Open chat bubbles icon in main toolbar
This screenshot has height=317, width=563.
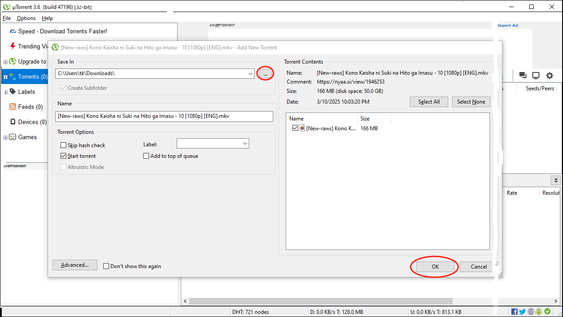[x=523, y=76]
